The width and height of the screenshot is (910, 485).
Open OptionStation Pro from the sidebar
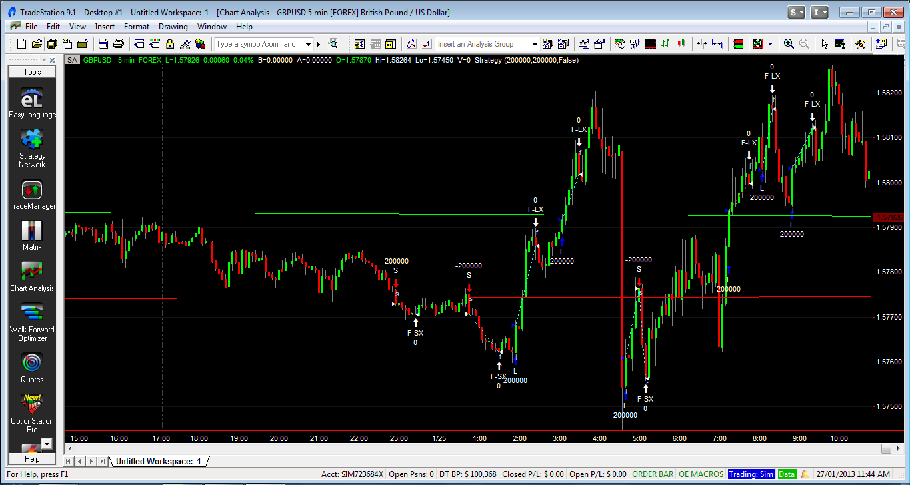pos(32,414)
